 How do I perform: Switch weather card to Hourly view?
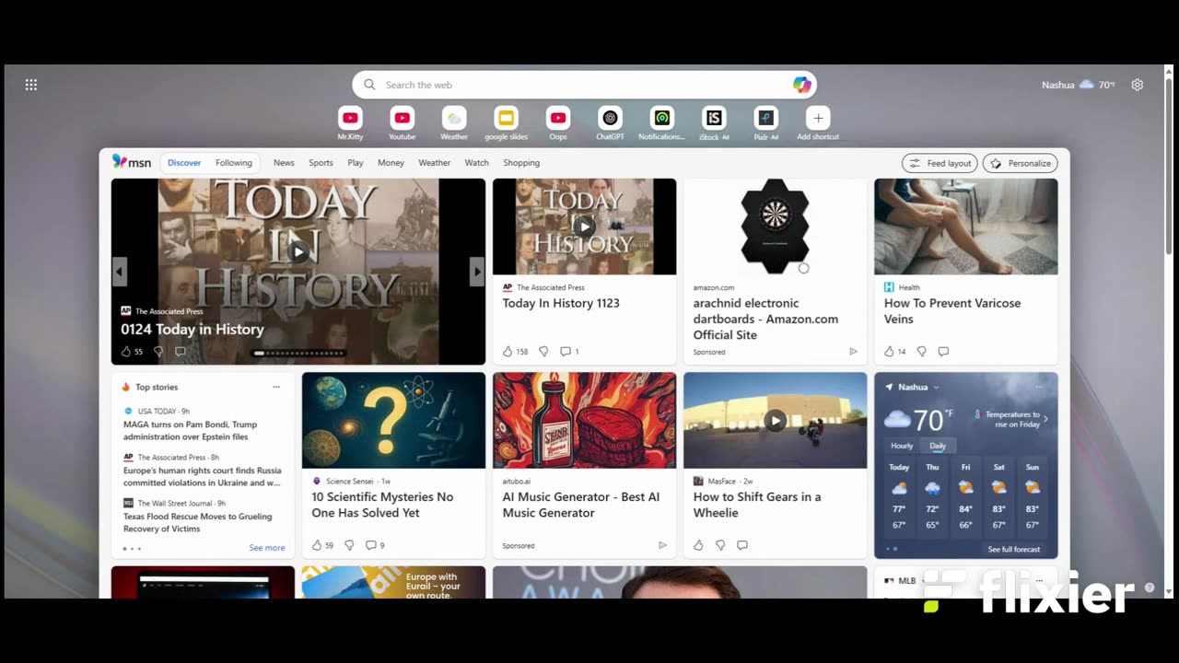(x=902, y=446)
